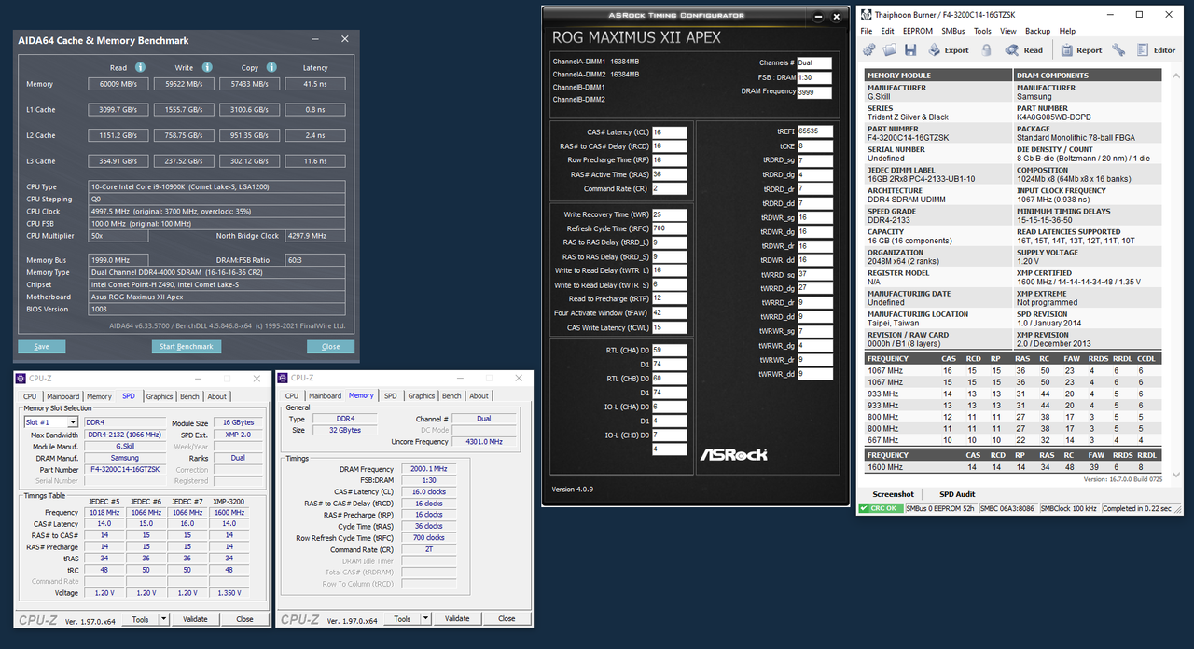
Task: Click the info icon next to Copy in AIDA64
Action: 270,67
